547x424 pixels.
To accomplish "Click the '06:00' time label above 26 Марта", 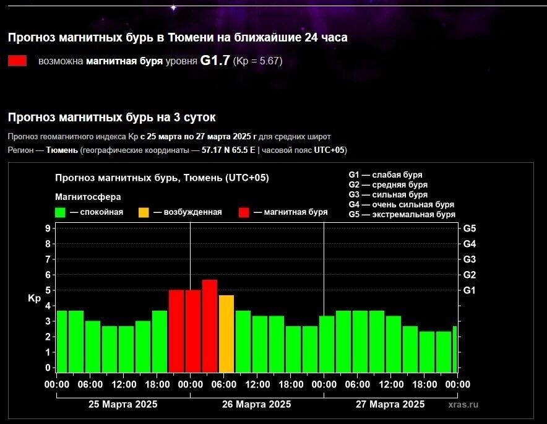I will pyautogui.click(x=224, y=384).
